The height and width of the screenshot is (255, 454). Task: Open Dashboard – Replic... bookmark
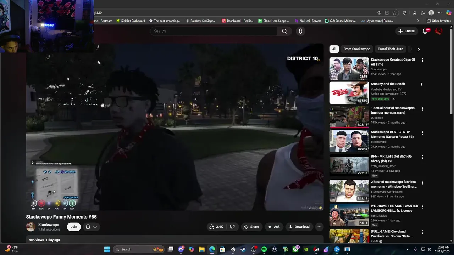[x=237, y=21]
